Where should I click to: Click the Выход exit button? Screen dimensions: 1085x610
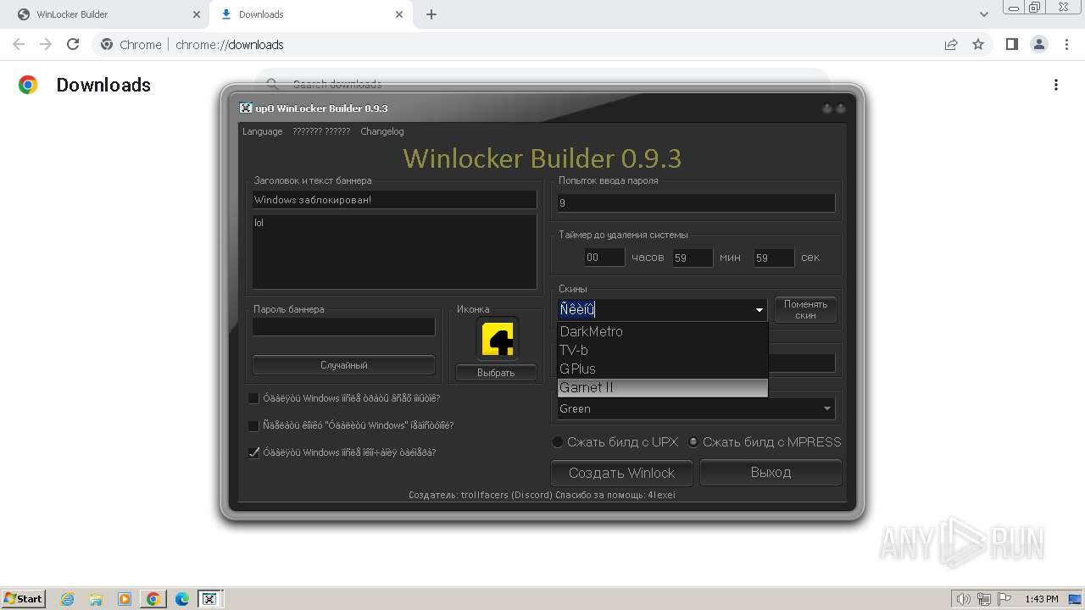click(x=771, y=473)
